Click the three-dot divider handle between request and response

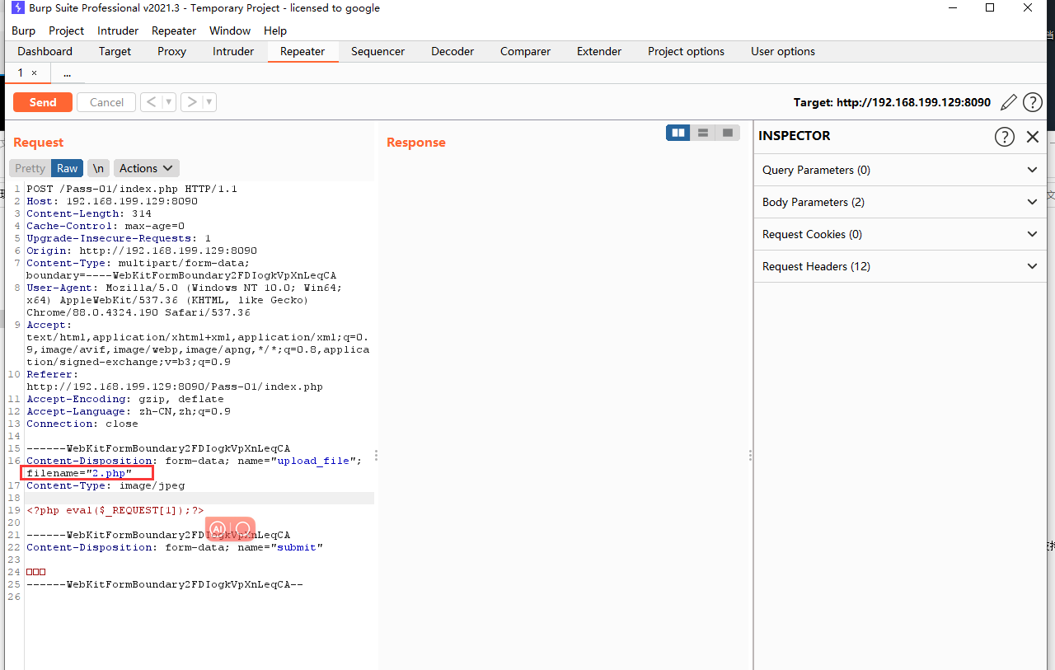(x=377, y=455)
